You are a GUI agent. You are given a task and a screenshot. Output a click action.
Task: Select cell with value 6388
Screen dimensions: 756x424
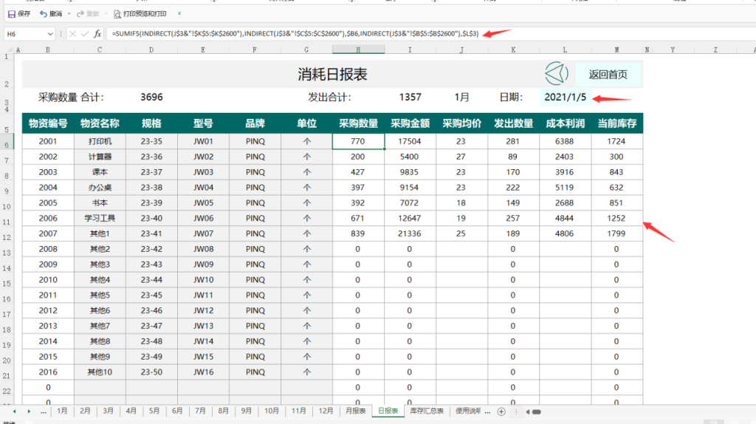tap(565, 141)
